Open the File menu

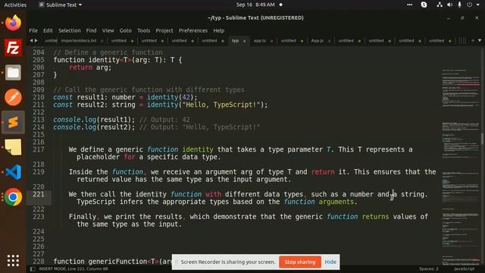[x=33, y=30]
